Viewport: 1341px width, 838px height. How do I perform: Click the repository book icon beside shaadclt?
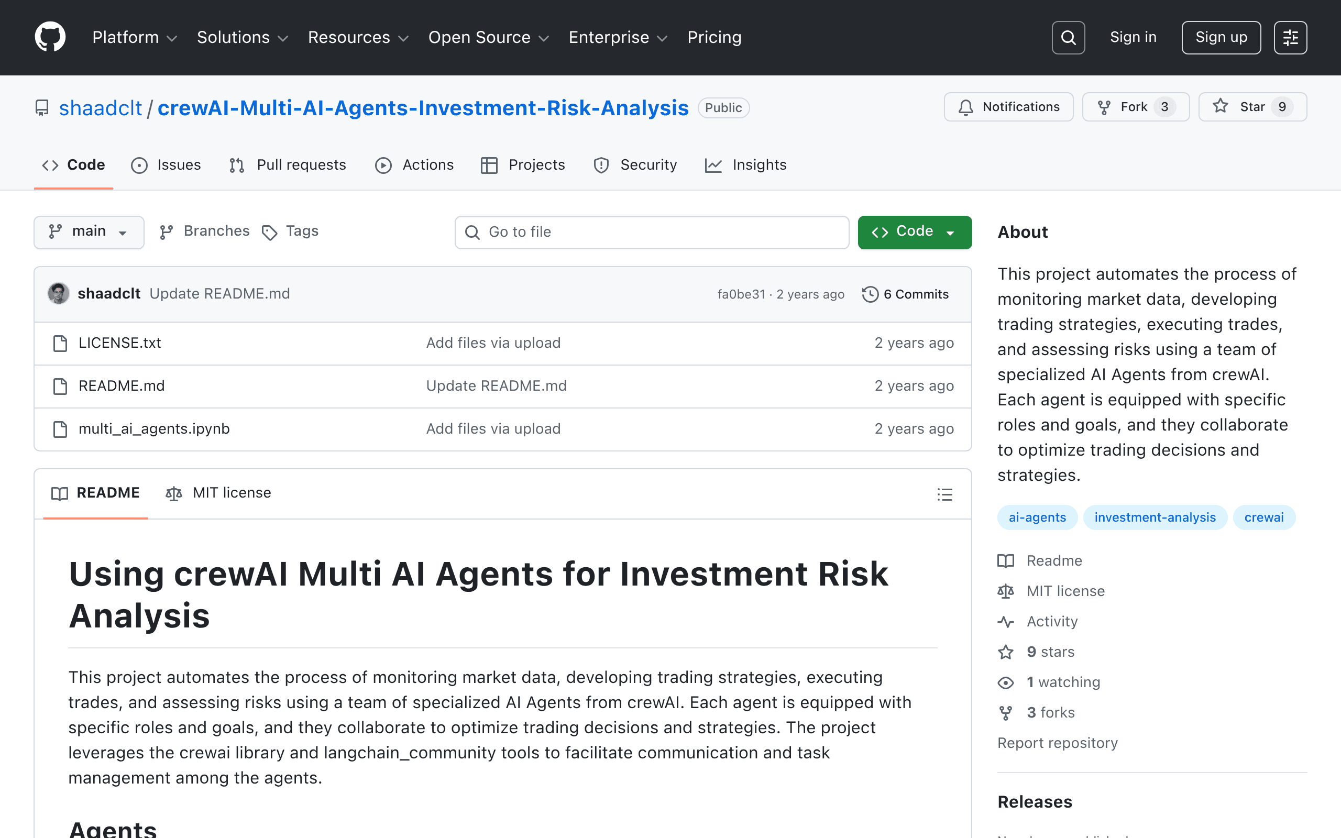coord(42,107)
